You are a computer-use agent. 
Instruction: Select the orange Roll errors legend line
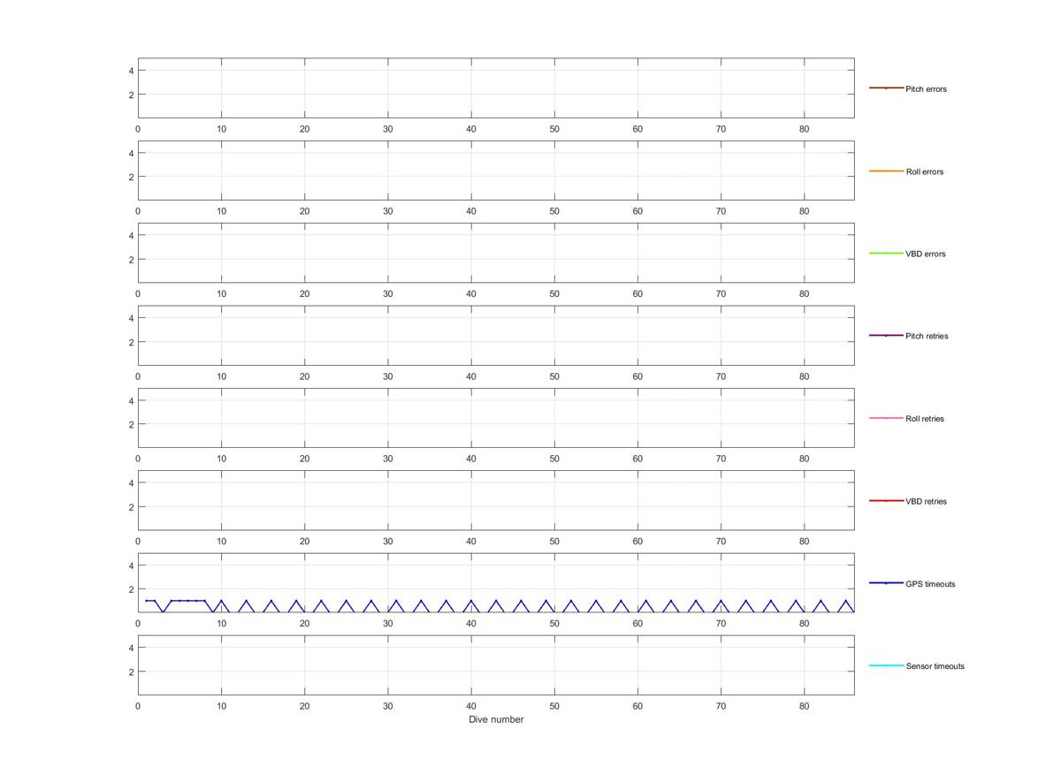[x=886, y=171]
